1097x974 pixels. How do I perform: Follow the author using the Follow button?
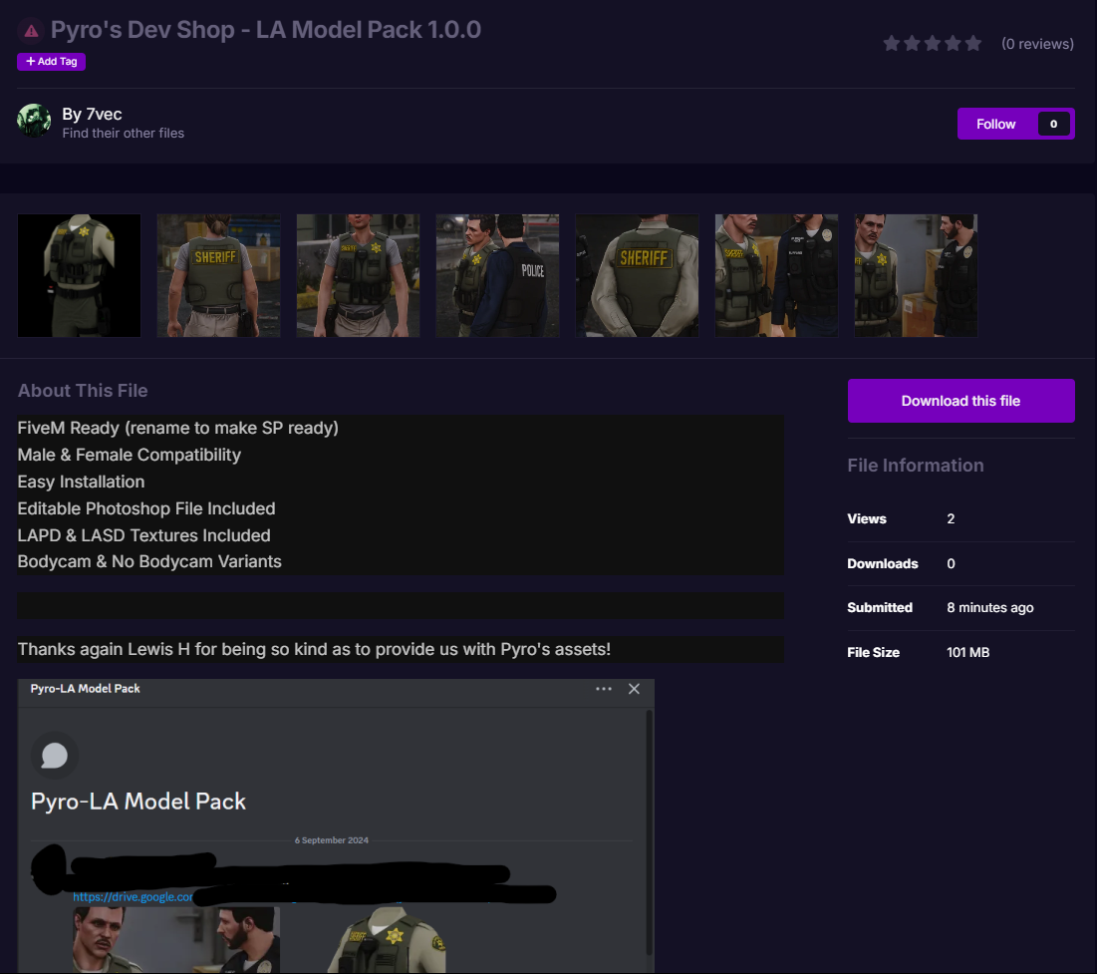pos(995,124)
